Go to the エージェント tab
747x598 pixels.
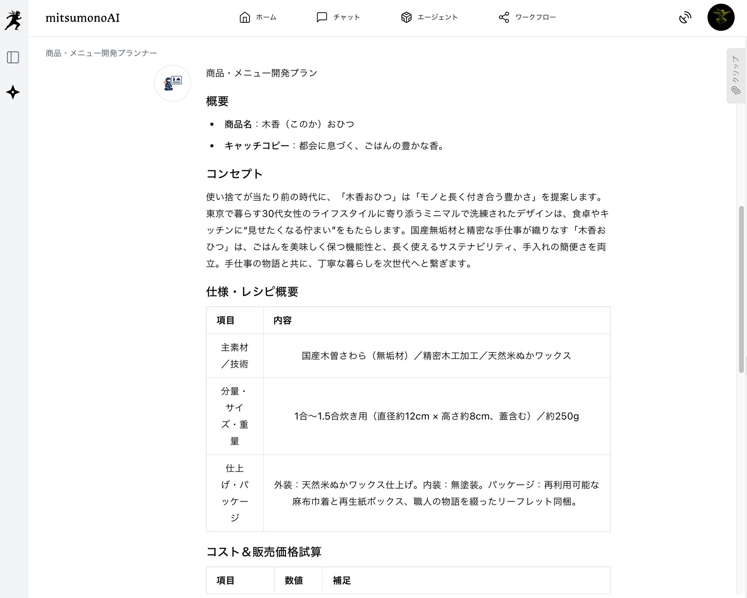[437, 17]
